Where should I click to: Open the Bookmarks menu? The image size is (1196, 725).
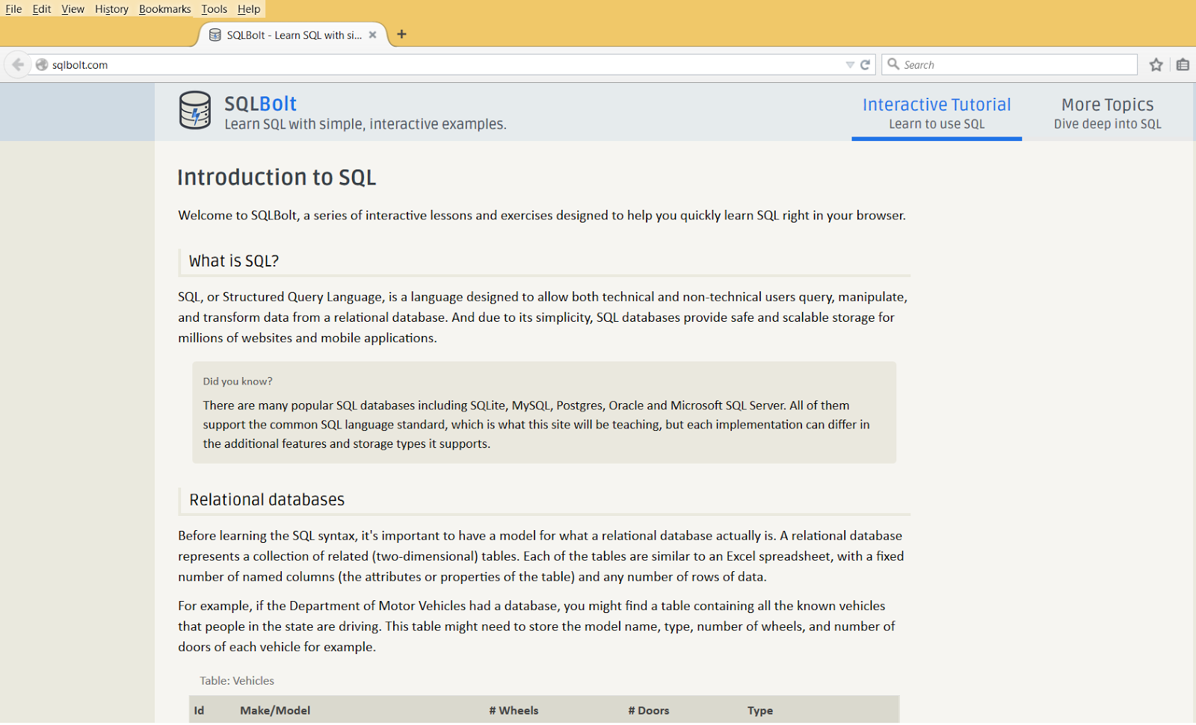pyautogui.click(x=164, y=9)
